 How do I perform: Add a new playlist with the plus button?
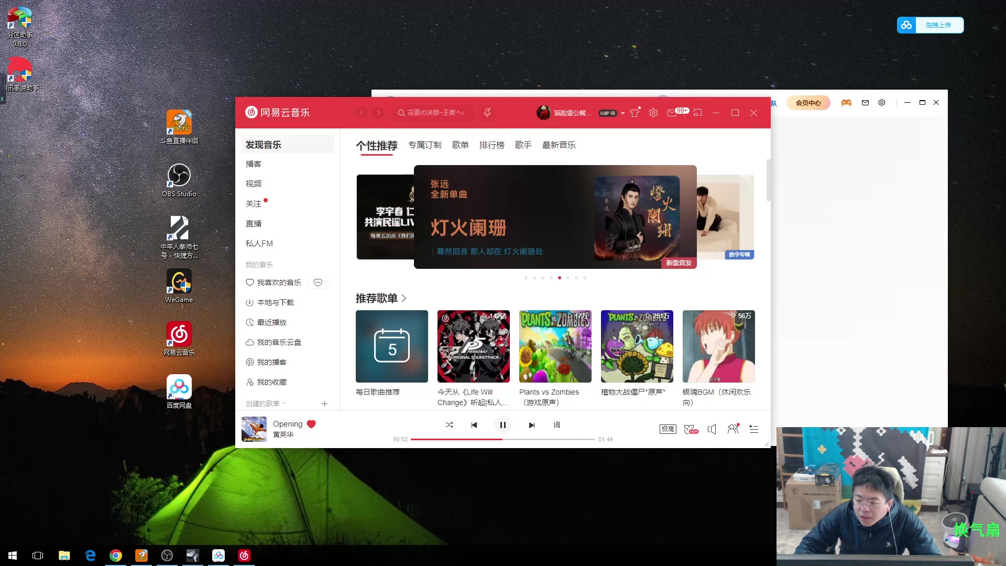(x=324, y=404)
